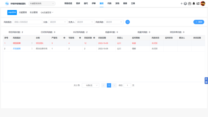Open the layers stack icon in header
The image size is (208, 117).
point(185,3)
